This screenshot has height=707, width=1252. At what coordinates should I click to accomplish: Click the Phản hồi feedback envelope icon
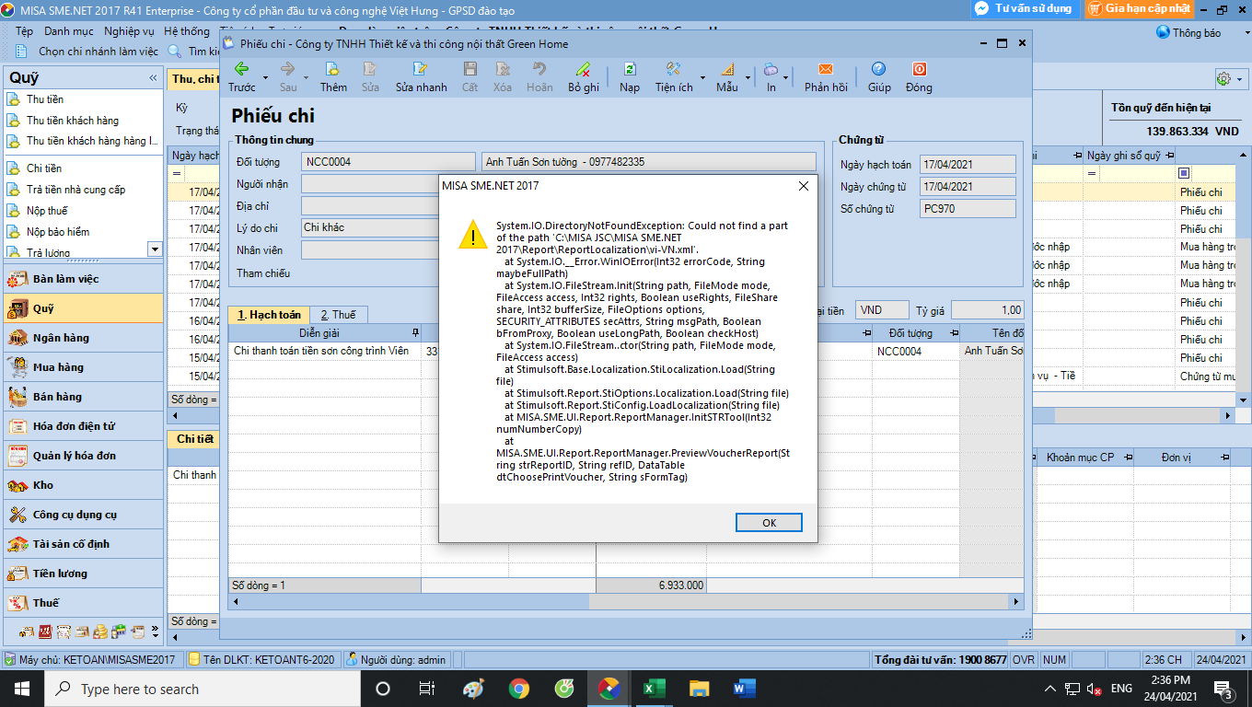[826, 69]
